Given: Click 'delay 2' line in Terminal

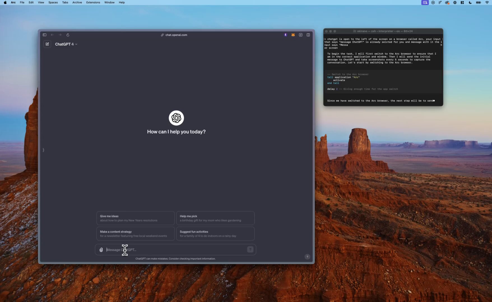Looking at the screenshot, I should point(362,89).
